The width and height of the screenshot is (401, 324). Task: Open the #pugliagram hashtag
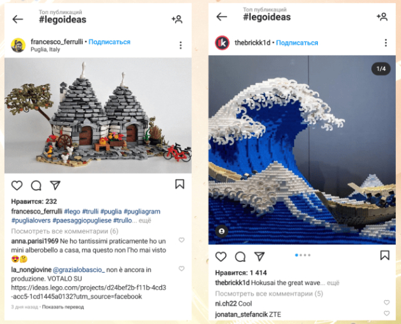pyautogui.click(x=142, y=212)
